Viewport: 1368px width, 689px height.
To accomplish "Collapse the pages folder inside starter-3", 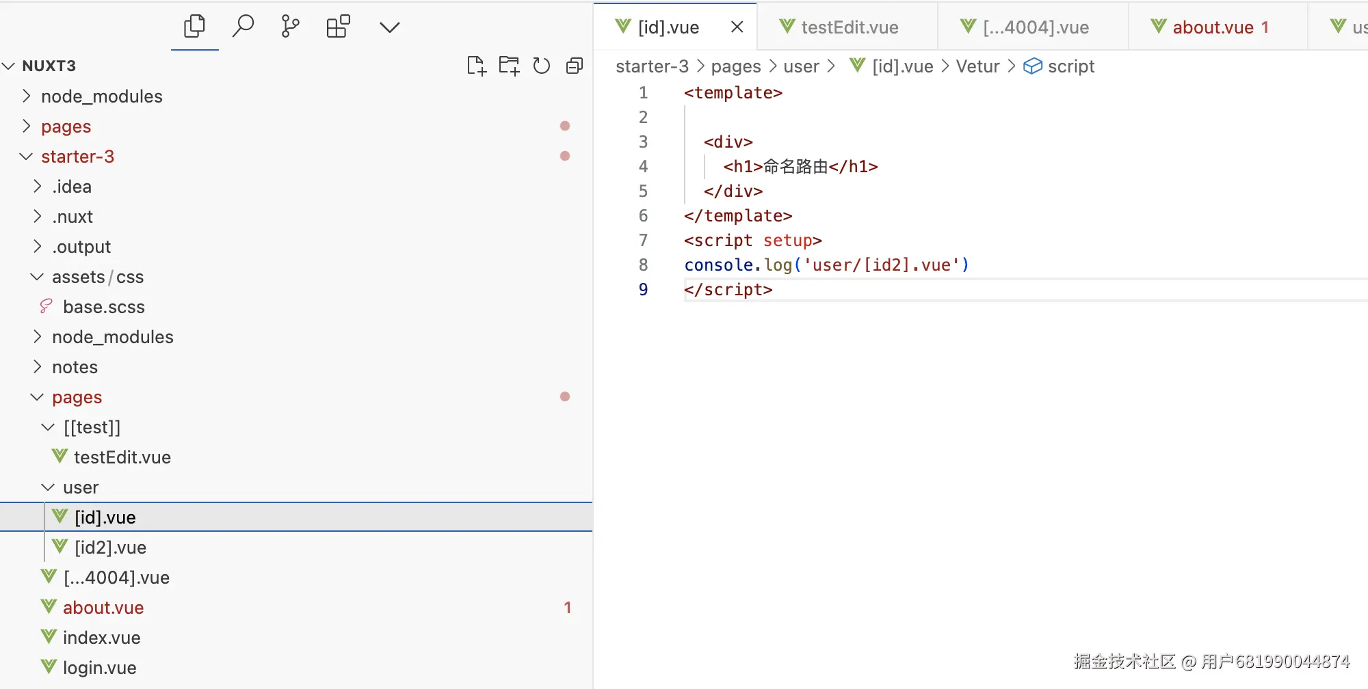I will (38, 396).
